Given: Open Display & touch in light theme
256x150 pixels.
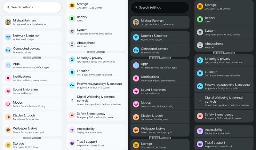Looking at the screenshot, I should [32, 117].
